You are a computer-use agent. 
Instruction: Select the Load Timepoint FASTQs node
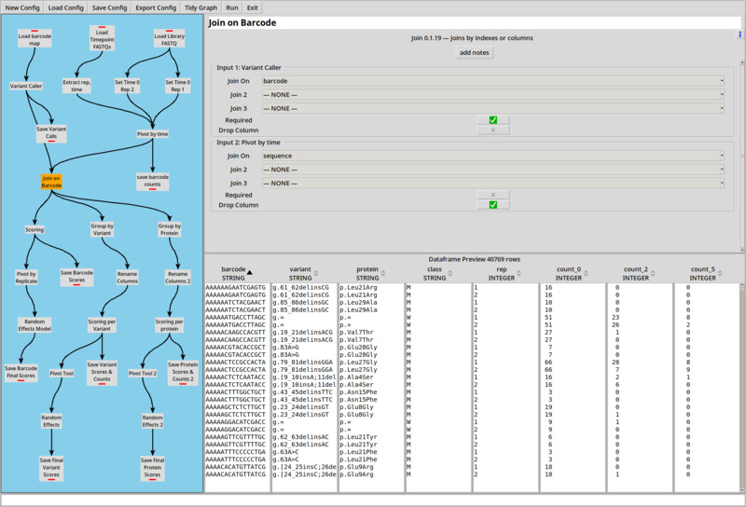click(x=102, y=38)
